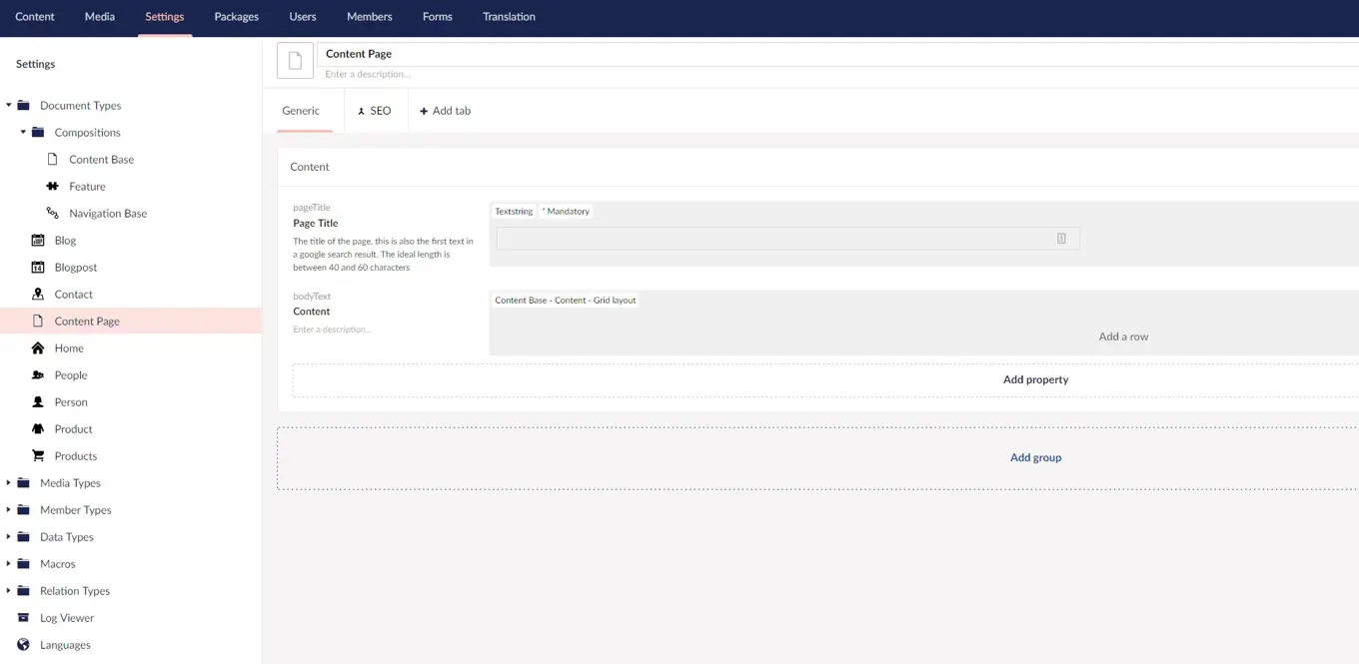
Task: Click the Add group link
Action: 1035,457
